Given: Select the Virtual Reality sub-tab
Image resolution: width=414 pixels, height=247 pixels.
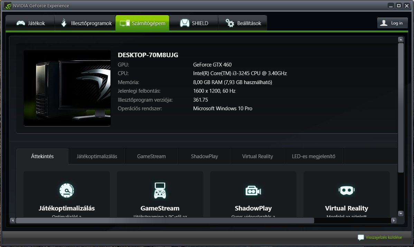Looking at the screenshot, I should coord(257,156).
